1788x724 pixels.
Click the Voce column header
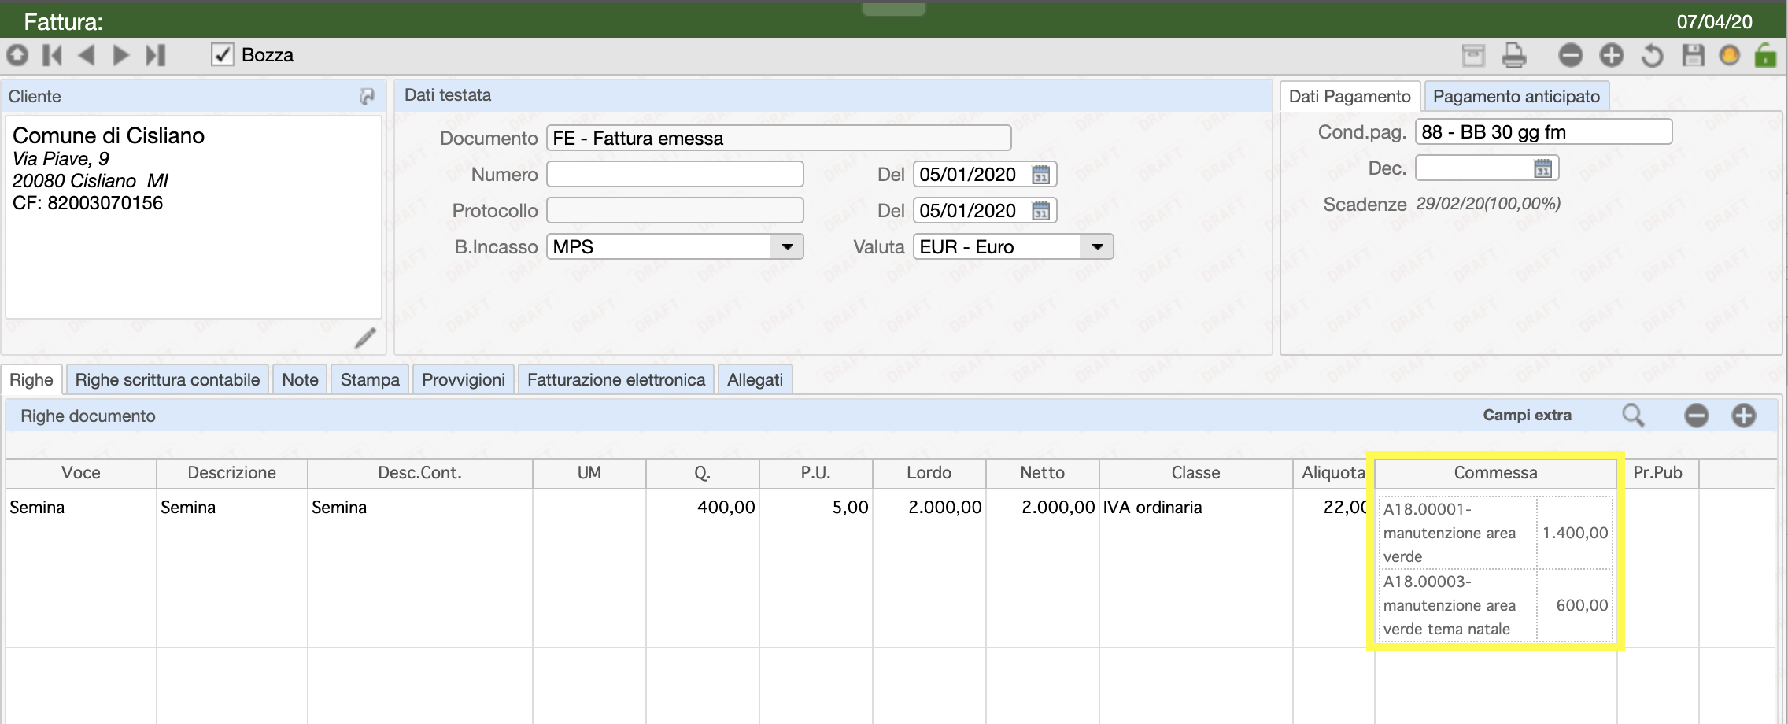81,472
